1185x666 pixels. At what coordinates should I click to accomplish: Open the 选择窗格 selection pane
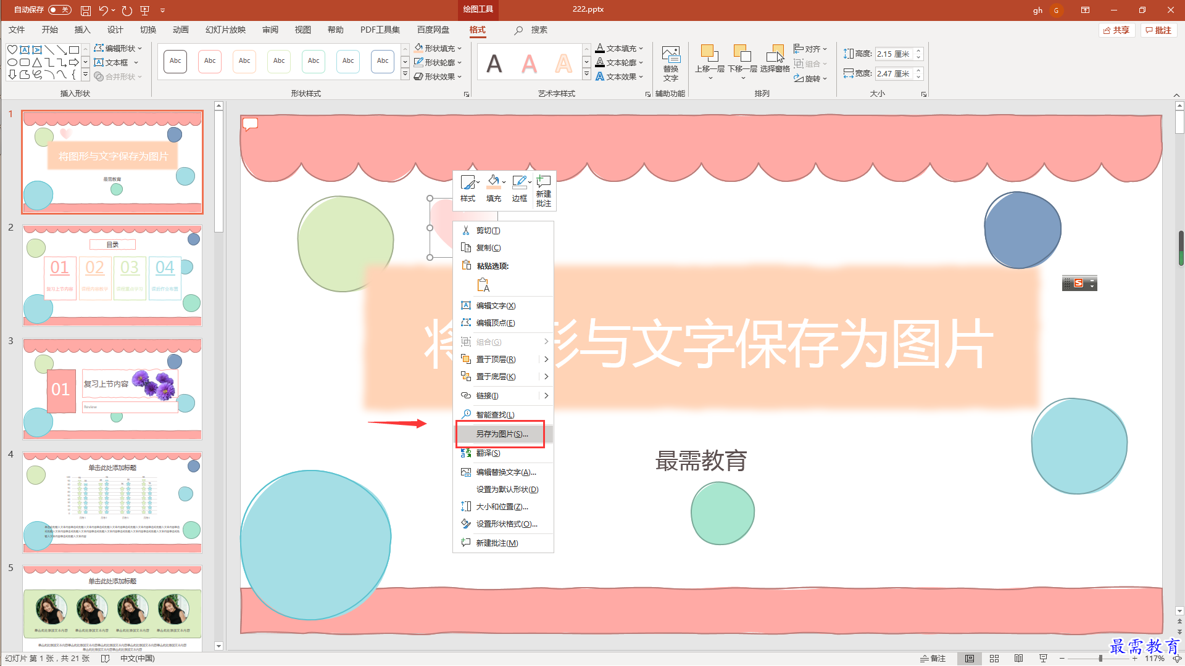[775, 60]
